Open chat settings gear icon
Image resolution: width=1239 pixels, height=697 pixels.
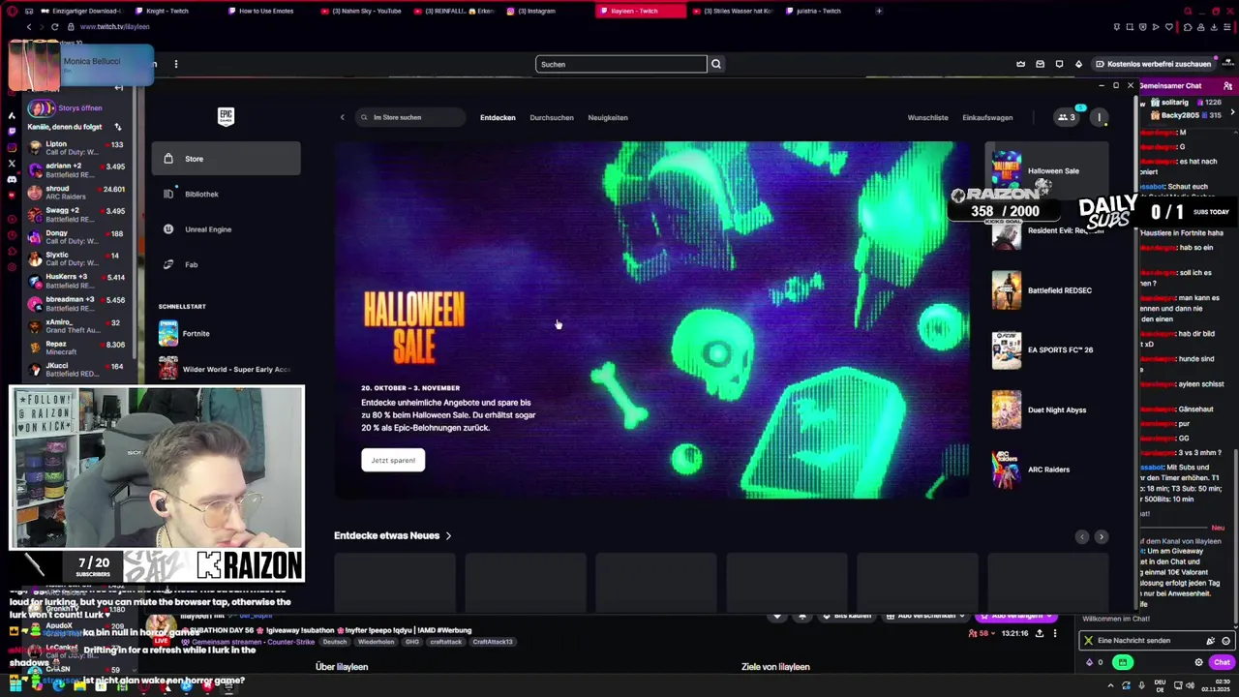click(1198, 662)
